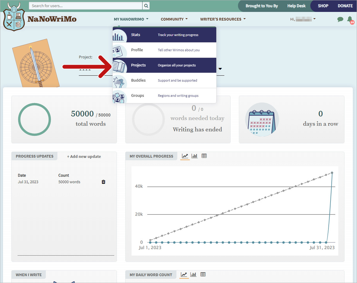Click the total words progress ring
This screenshot has height=283, width=357.
click(35, 119)
